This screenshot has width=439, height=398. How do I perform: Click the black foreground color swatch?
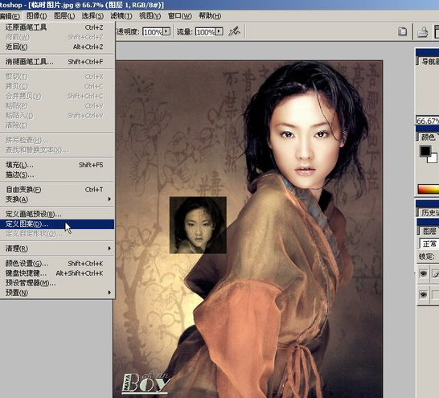click(x=425, y=151)
